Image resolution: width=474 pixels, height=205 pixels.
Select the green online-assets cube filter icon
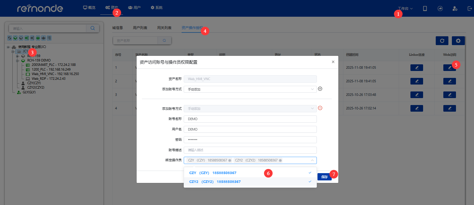pos(15,38)
